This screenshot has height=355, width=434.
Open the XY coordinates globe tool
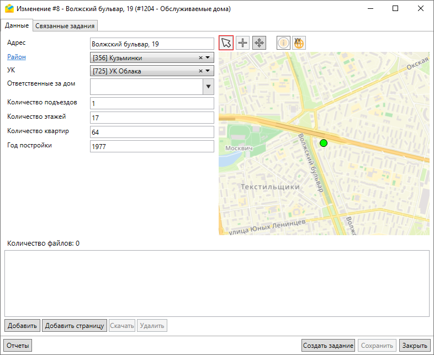coord(299,43)
